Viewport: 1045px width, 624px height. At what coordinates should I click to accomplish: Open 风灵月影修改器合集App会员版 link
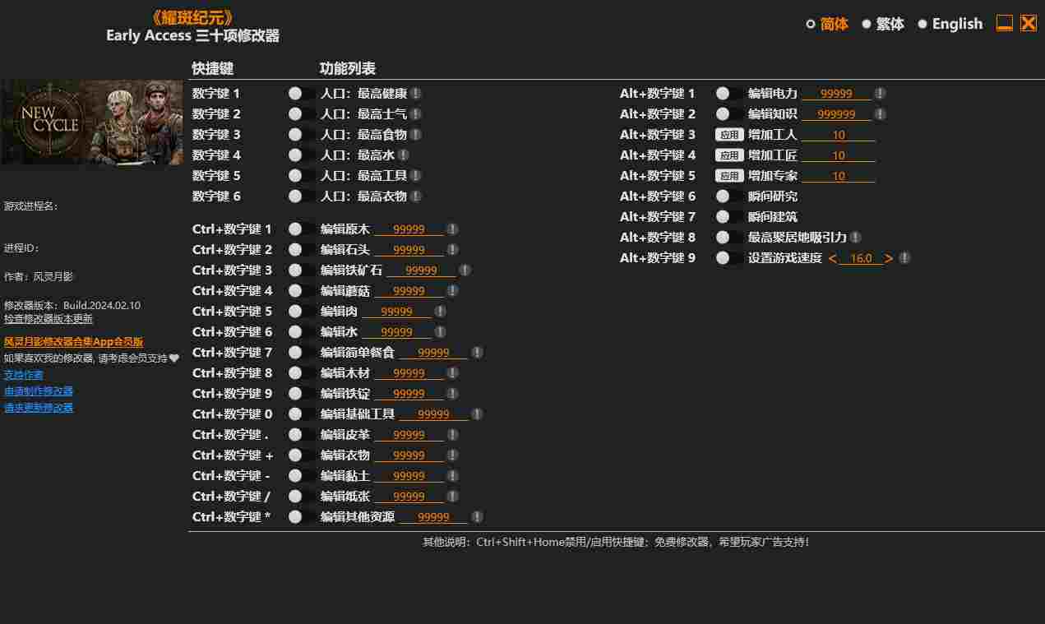(x=74, y=342)
